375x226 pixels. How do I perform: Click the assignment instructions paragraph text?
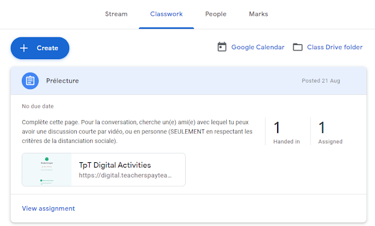137,131
